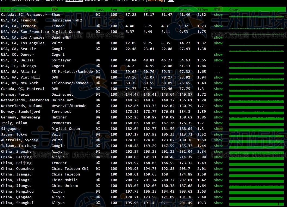Viewport: 287px width, 207px height.
Task: Select the Avg column header
Action: [146, 10]
